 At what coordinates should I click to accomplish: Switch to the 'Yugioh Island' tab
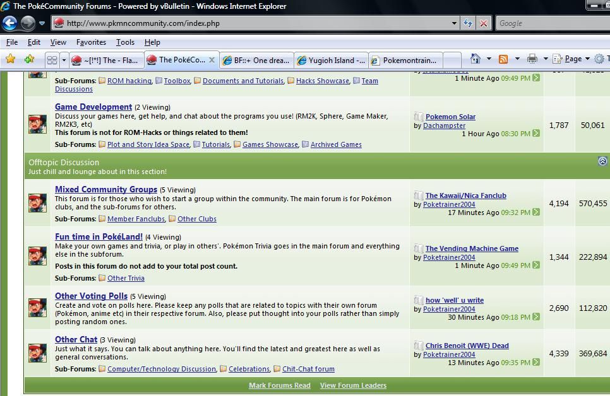click(x=332, y=61)
